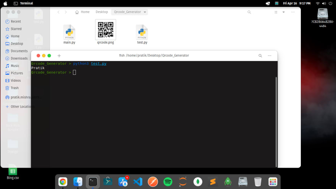
Task: Click the power icon in menu bar
Action: coord(330,3)
